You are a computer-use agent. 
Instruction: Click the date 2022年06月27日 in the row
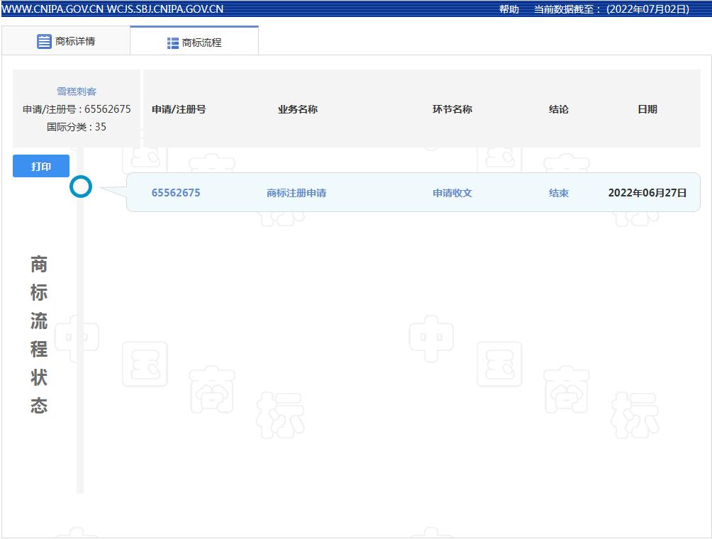click(x=647, y=193)
